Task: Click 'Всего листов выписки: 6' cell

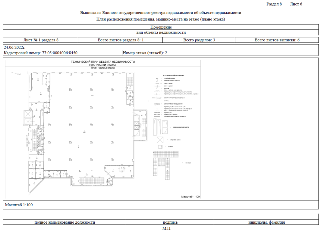Action: [277, 40]
